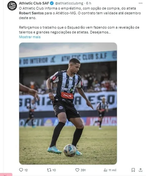This screenshot has height=176, width=146.
Task: Click the Athletic Club profile avatar
Action: (x=12, y=6)
